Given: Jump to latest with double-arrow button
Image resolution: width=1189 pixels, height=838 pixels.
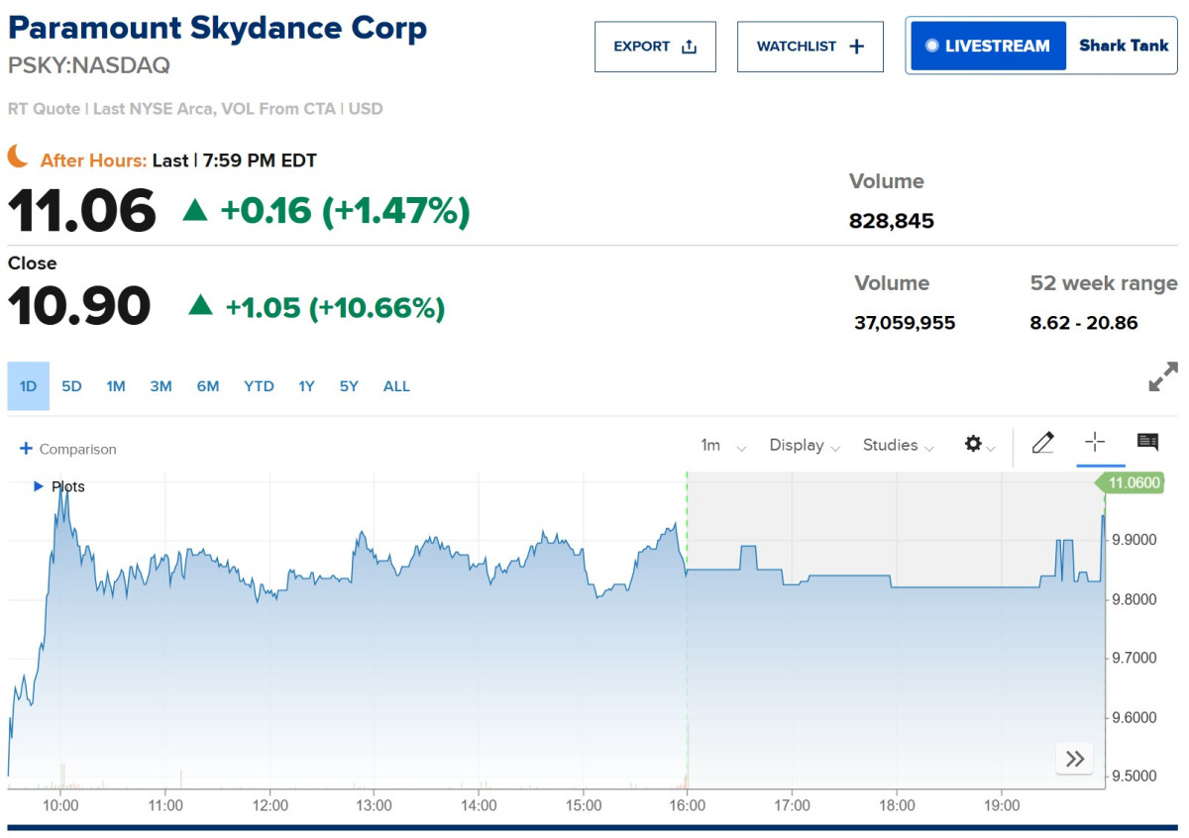Looking at the screenshot, I should tap(1075, 760).
